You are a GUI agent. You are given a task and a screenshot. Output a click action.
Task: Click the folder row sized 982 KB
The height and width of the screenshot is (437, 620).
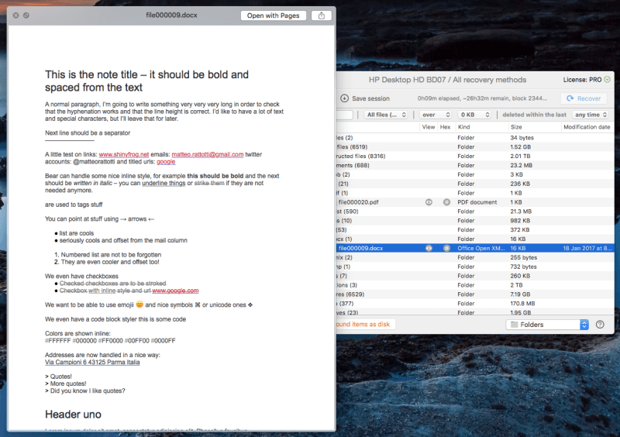(475, 221)
